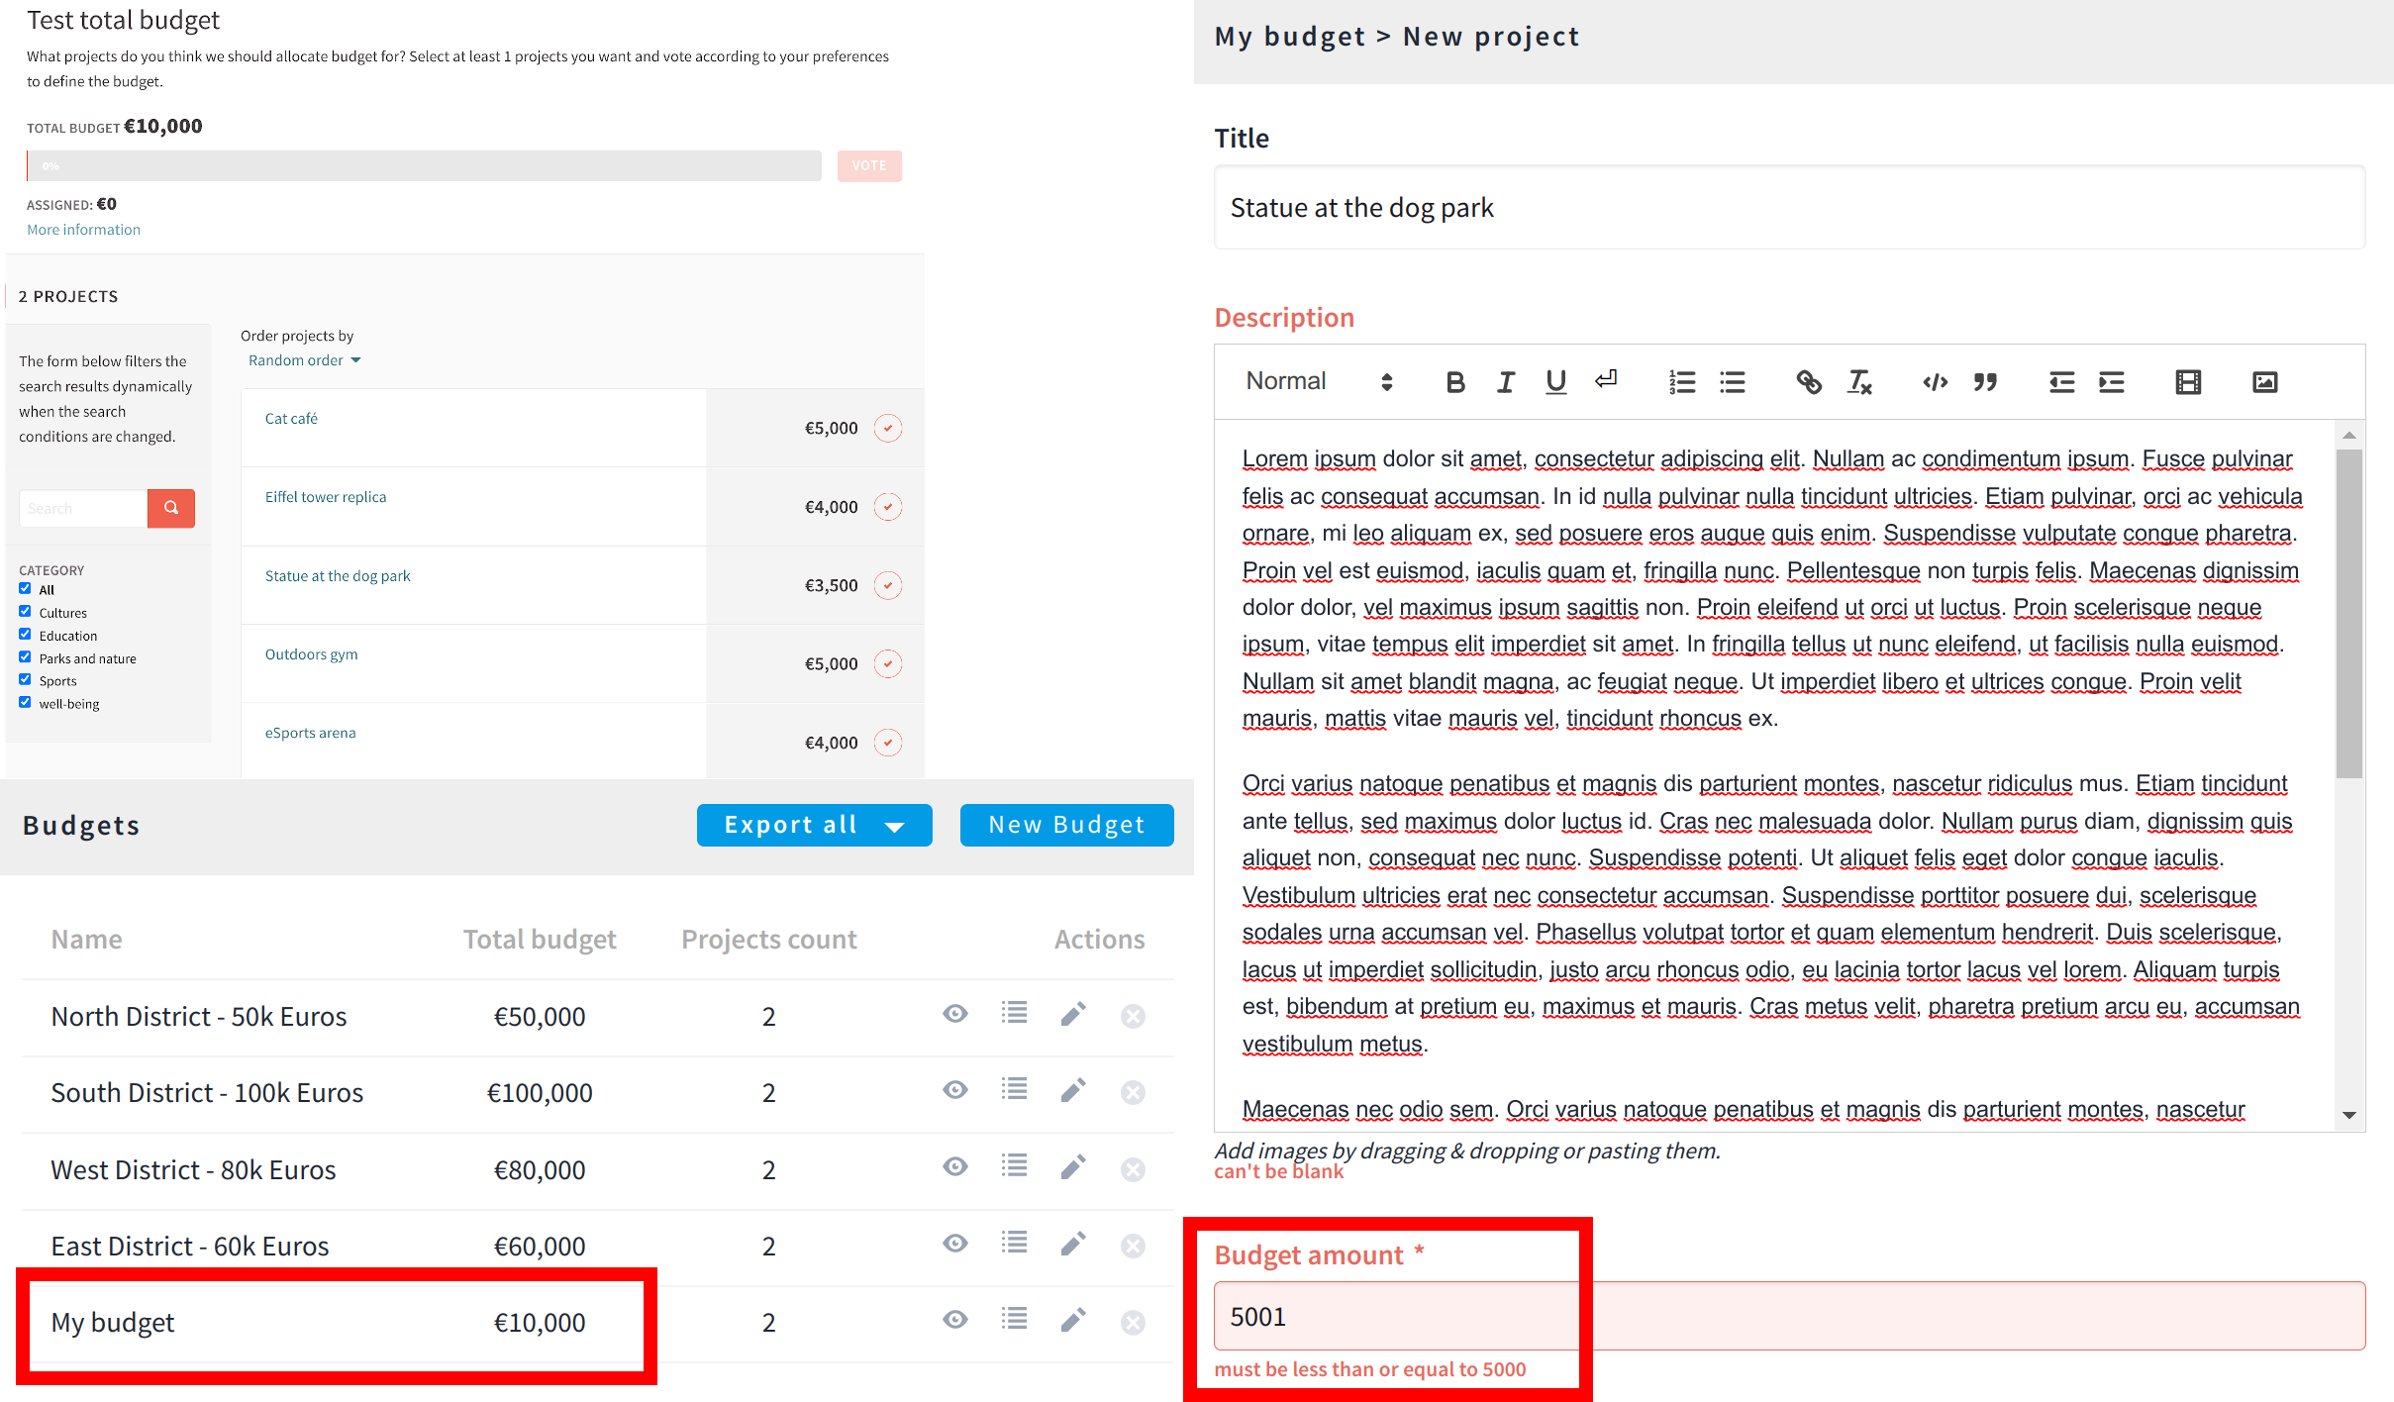This screenshot has width=2394, height=1402.
Task: Click the italic formatting icon
Action: 1505,384
